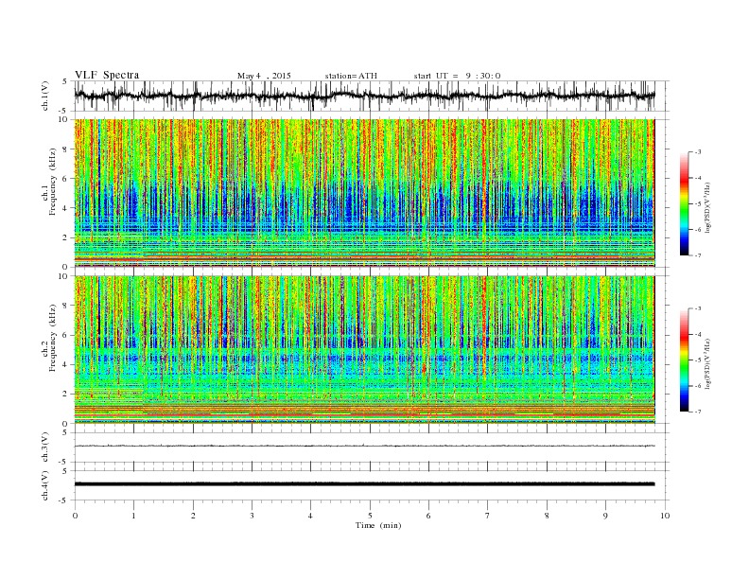Click the 'VLF Spectra' title text

(x=107, y=75)
